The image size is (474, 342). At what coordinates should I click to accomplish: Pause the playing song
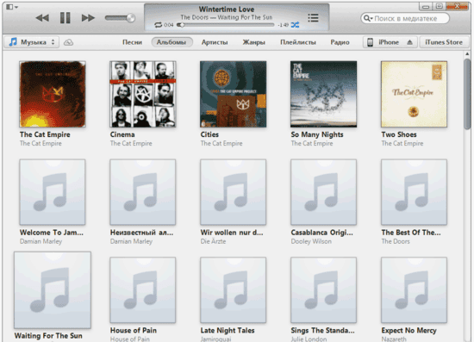click(x=65, y=18)
